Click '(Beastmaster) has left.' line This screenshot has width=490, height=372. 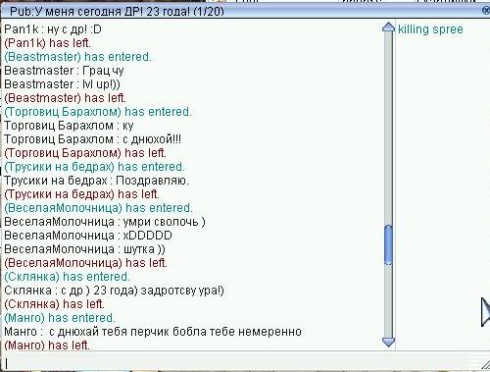click(65, 98)
